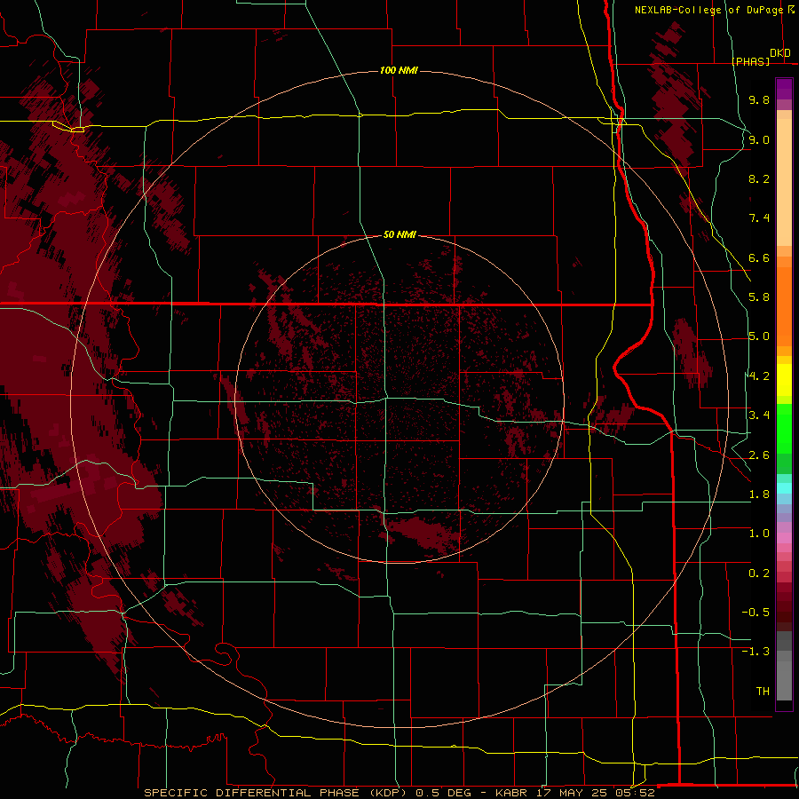This screenshot has width=799, height=799.
Task: Click the 3.4 legend value
Action: (759, 415)
